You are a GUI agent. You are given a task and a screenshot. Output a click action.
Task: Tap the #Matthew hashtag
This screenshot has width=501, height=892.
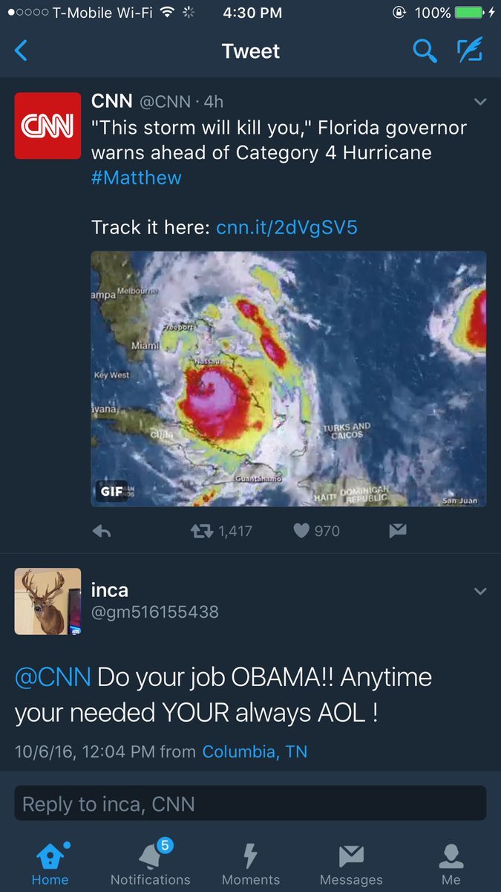click(x=137, y=178)
